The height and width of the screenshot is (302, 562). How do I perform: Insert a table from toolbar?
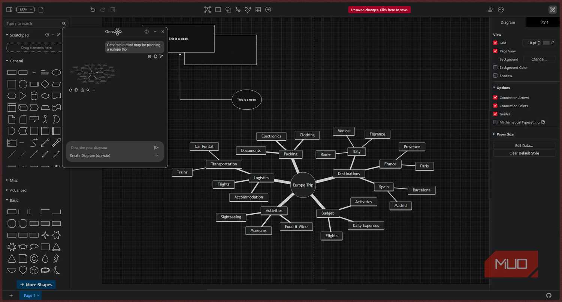click(258, 10)
